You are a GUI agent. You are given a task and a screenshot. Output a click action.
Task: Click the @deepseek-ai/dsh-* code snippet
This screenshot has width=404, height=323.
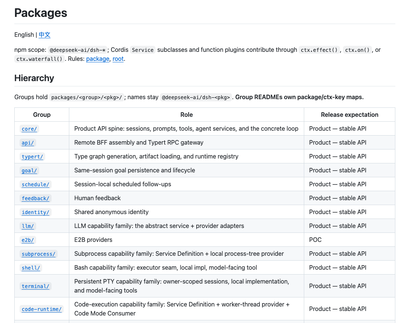(x=78, y=50)
